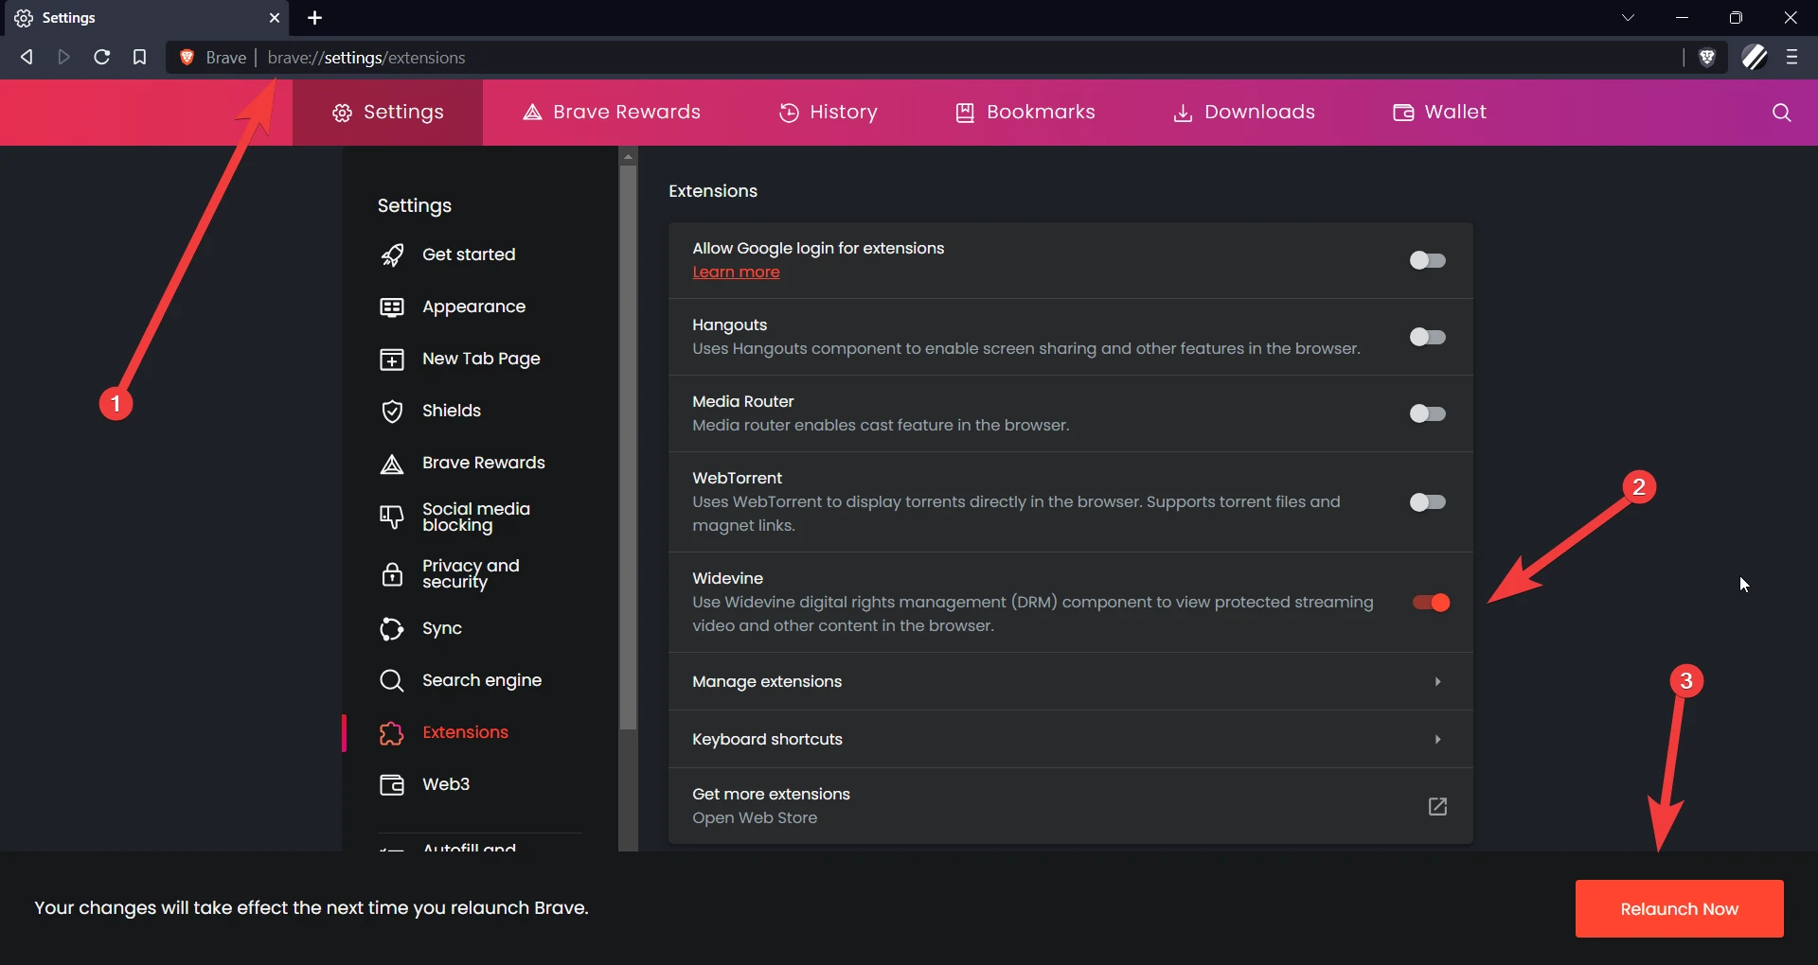Reload the settings page
The height and width of the screenshot is (965, 1818).
tap(102, 57)
